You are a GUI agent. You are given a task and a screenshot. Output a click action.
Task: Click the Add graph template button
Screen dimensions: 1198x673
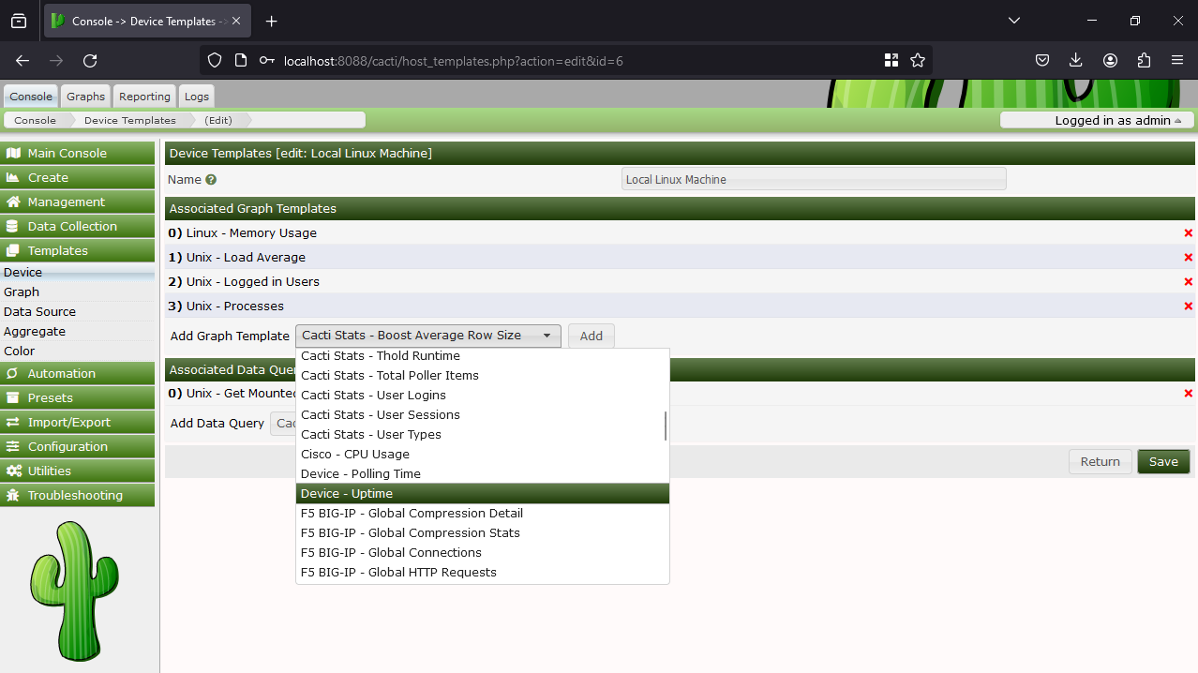(592, 336)
